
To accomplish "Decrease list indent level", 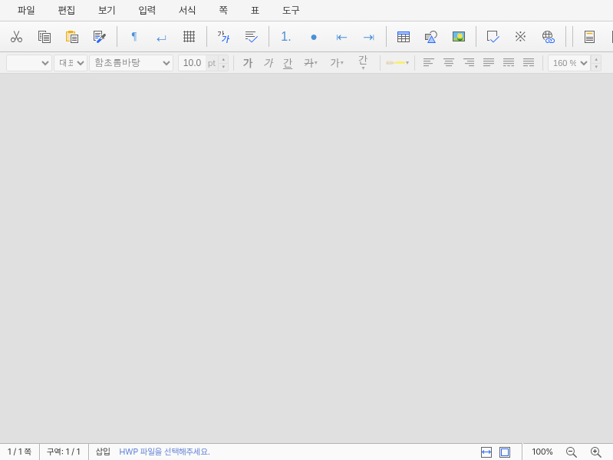I will (341, 37).
